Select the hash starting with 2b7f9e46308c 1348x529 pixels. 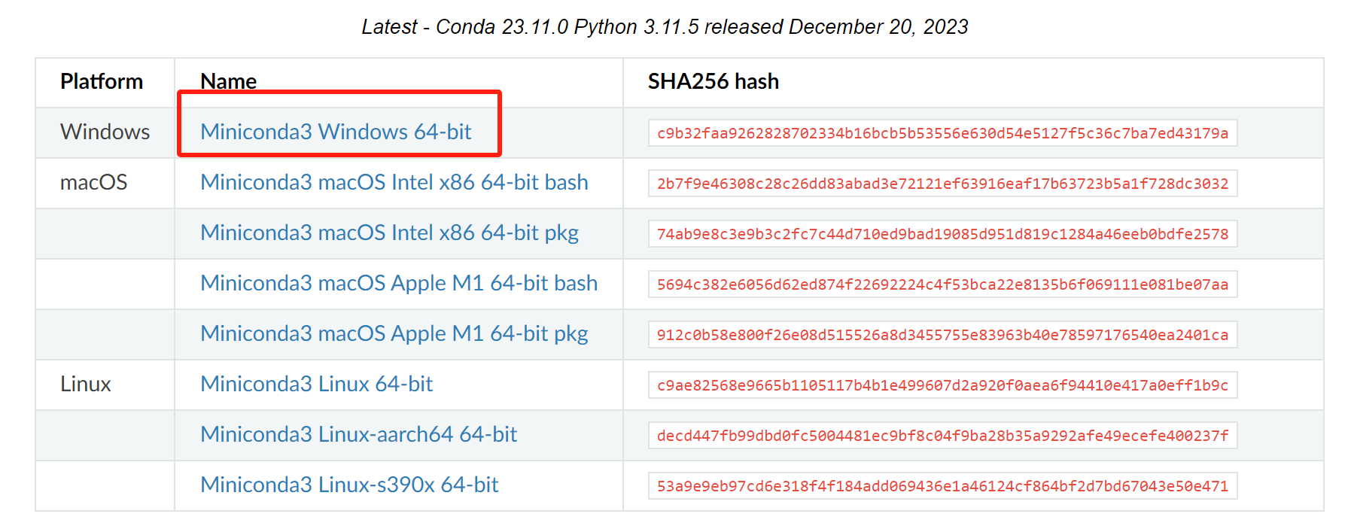click(x=942, y=184)
